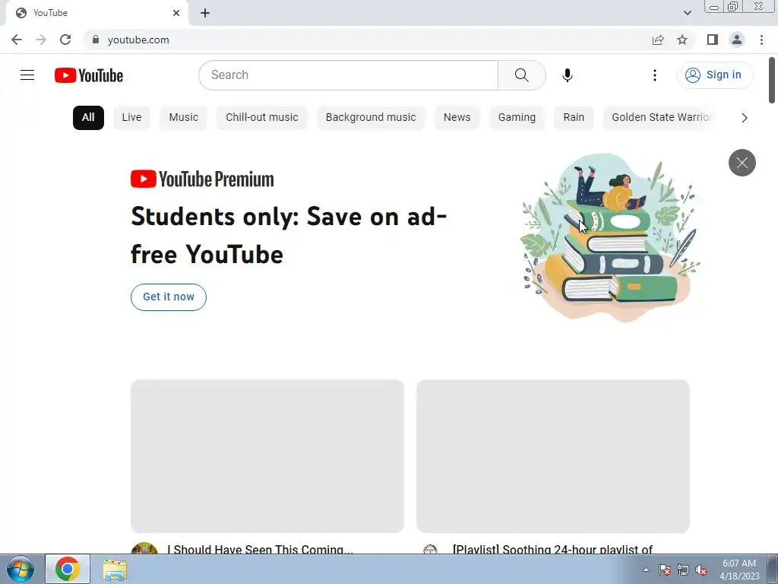Click the magnifier search button
This screenshot has width=778, height=584.
(x=521, y=75)
